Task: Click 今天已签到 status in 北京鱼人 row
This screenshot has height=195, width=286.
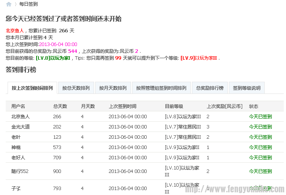Action: [260, 117]
